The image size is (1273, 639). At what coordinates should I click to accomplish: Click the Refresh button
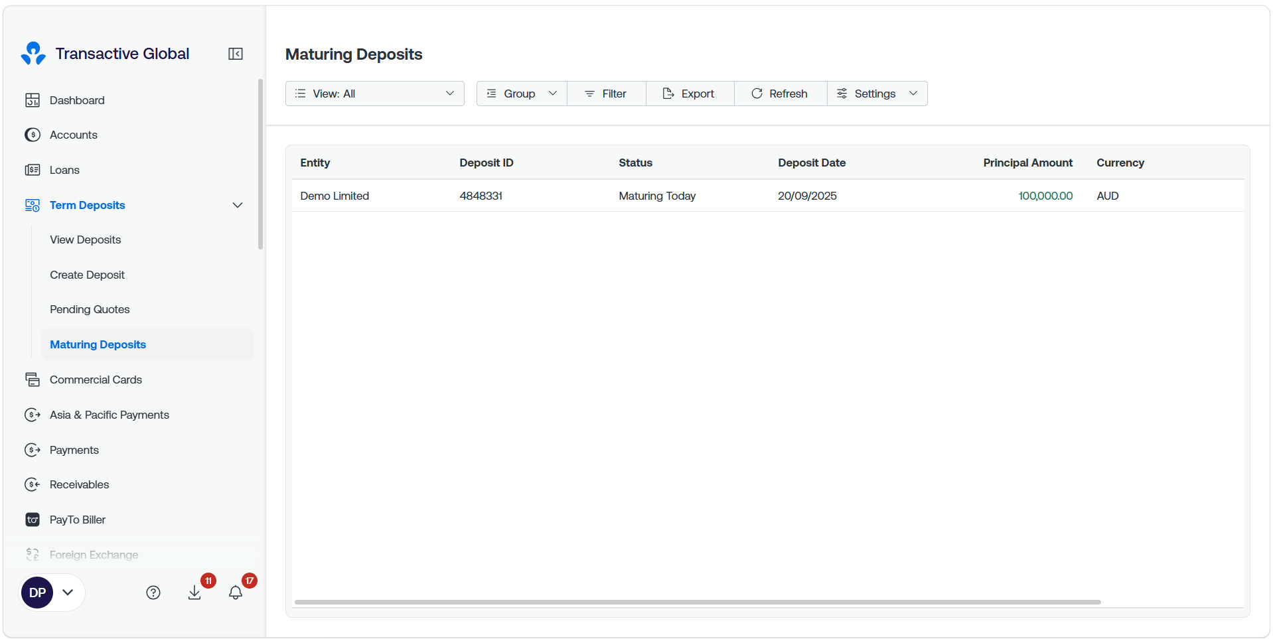[x=781, y=94]
